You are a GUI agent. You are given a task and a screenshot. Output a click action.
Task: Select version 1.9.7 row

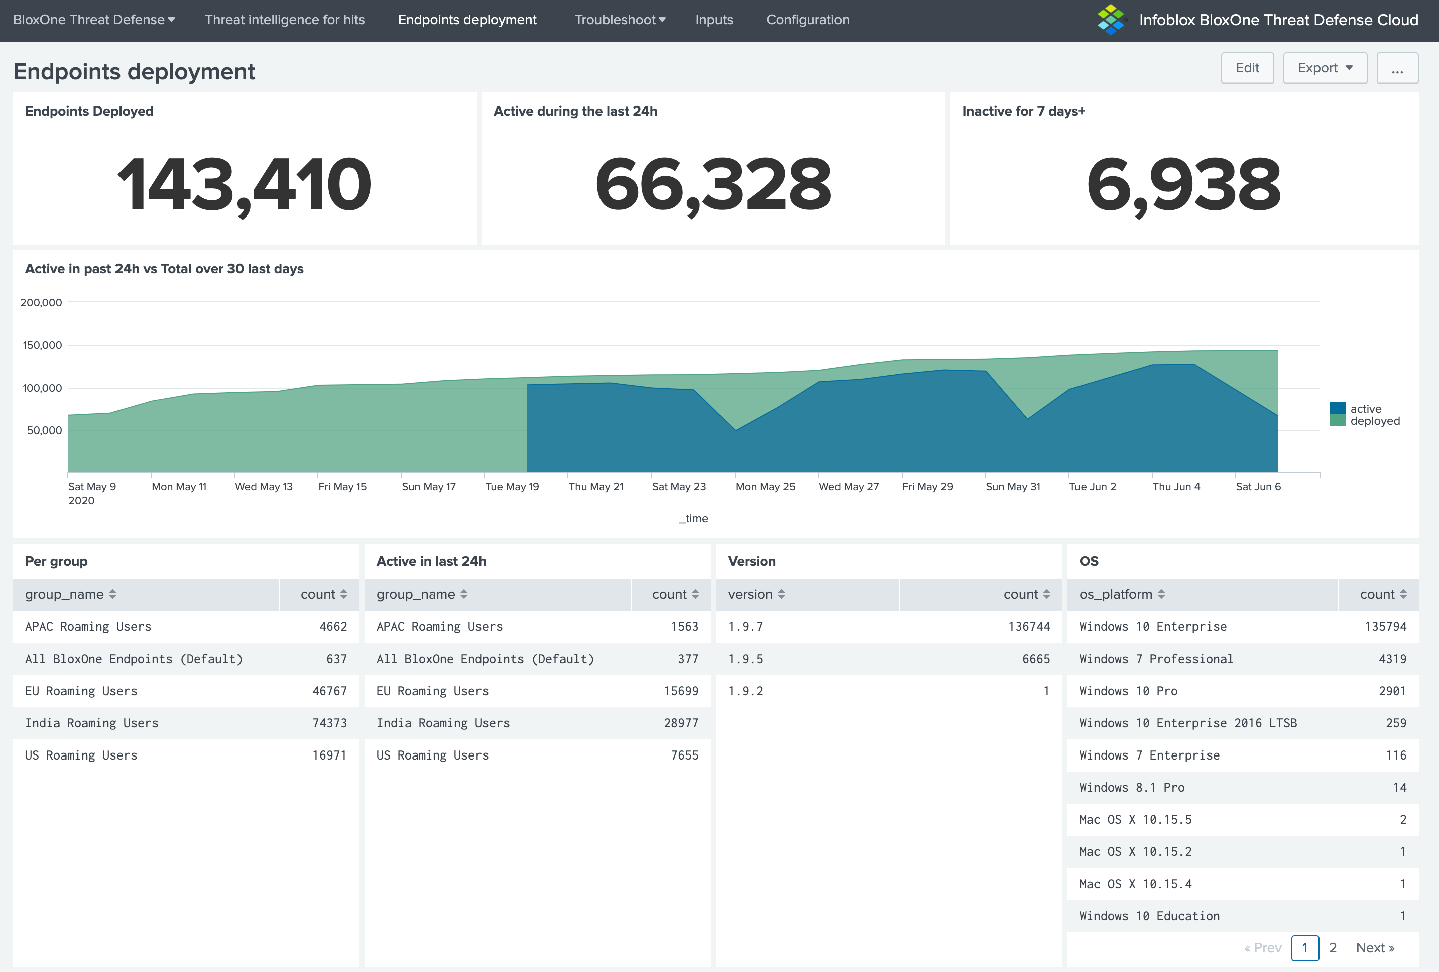pos(889,626)
